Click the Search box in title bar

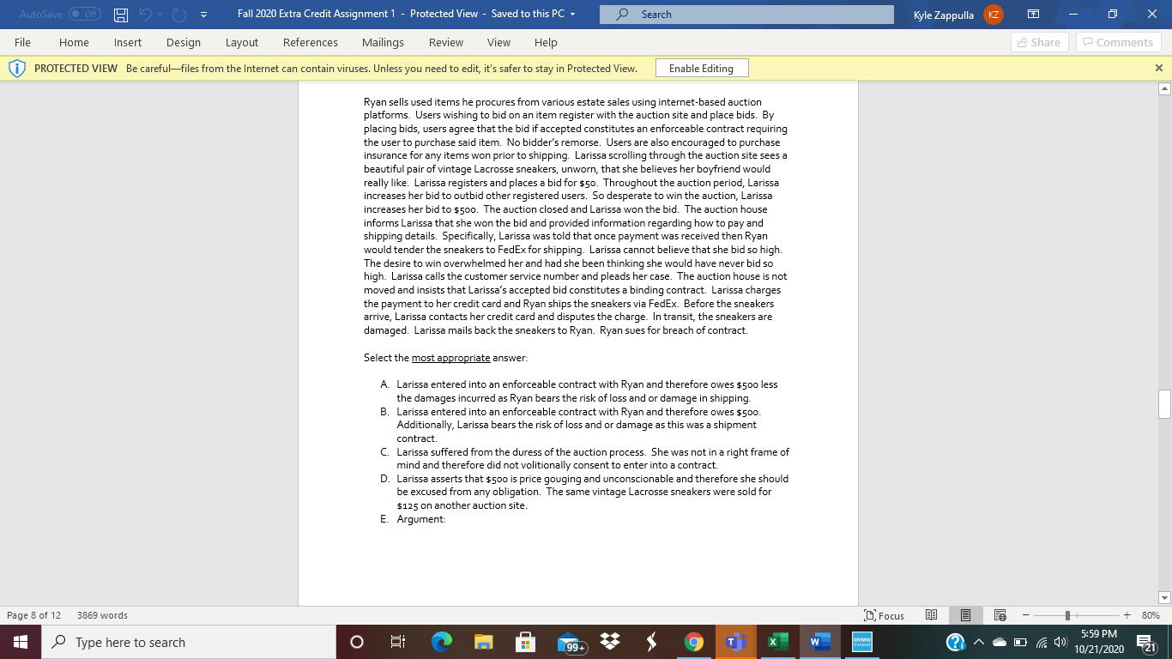tap(746, 15)
